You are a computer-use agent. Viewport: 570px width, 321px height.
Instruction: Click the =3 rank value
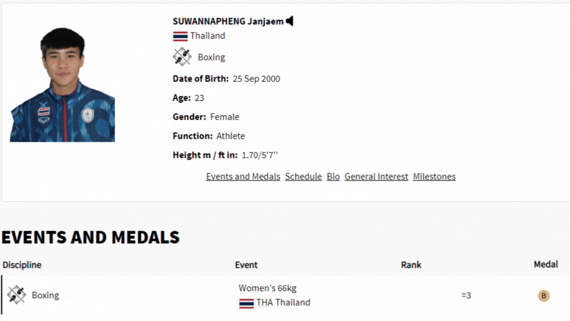click(466, 296)
